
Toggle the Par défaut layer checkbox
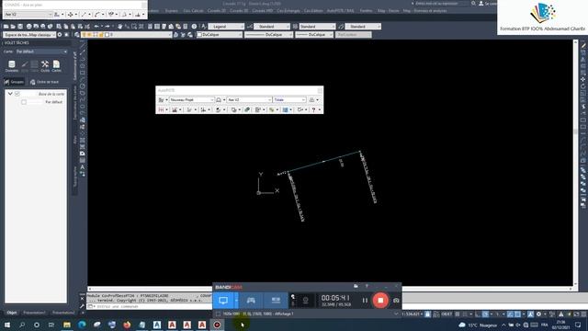(24, 102)
